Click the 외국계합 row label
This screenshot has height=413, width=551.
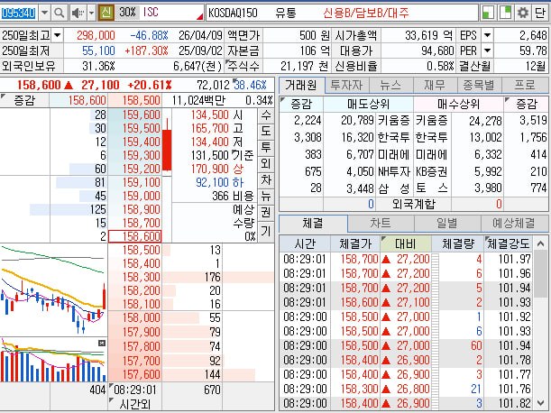click(414, 204)
